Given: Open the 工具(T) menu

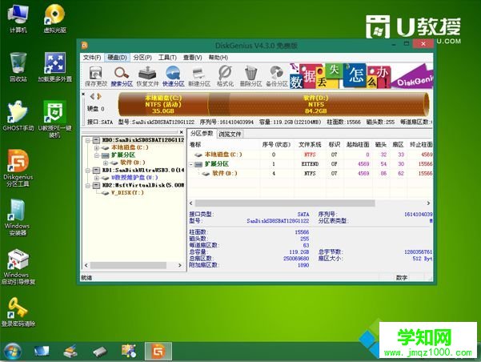Looking at the screenshot, I should 167,58.
